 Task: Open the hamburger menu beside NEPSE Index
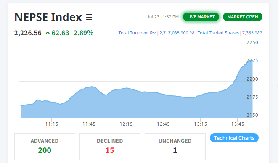click(x=89, y=17)
